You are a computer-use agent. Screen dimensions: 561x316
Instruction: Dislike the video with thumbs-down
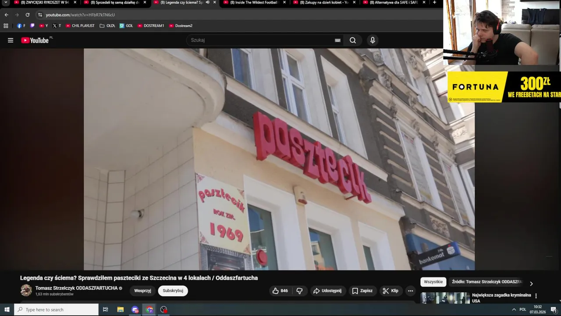[x=299, y=291]
